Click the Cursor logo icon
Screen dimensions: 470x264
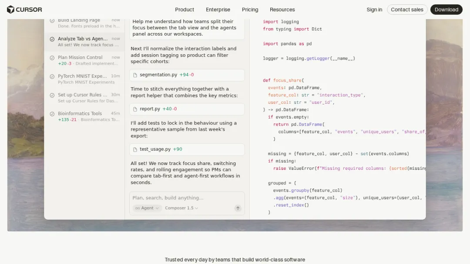coord(10,10)
